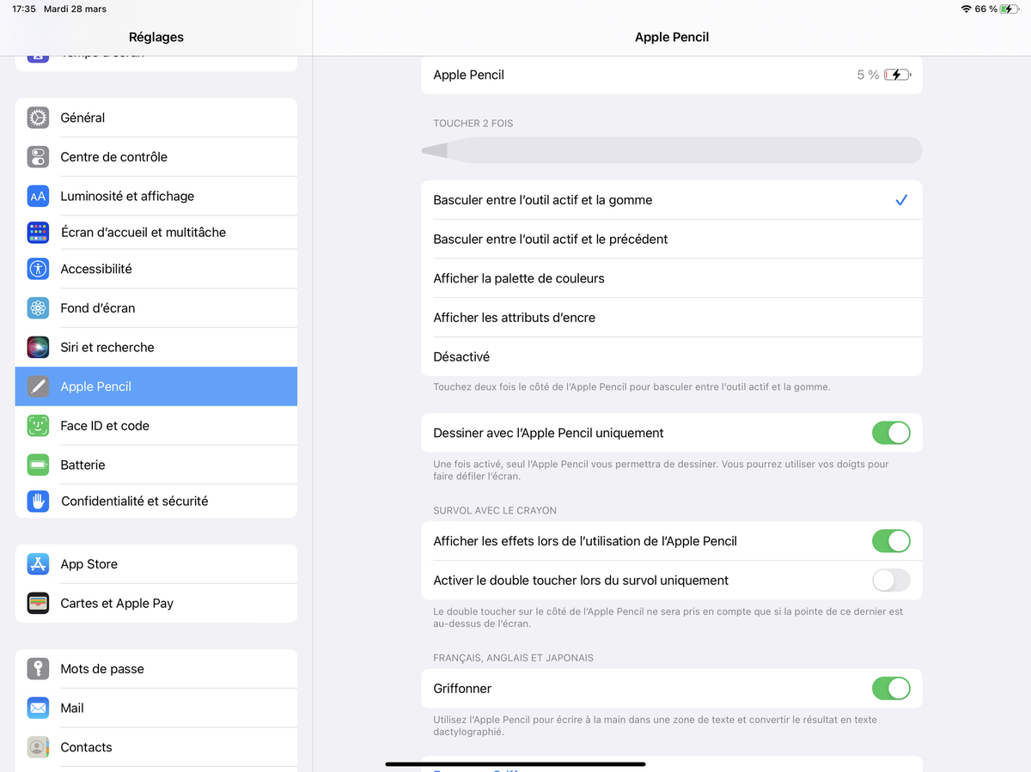Tap the Batterie green icon
The width and height of the screenshot is (1031, 772).
(38, 465)
